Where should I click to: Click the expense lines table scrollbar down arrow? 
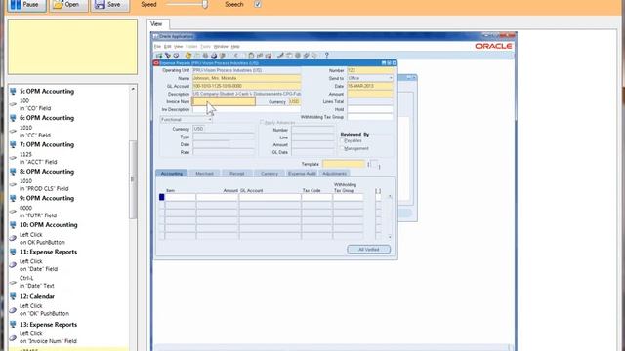[x=390, y=237]
